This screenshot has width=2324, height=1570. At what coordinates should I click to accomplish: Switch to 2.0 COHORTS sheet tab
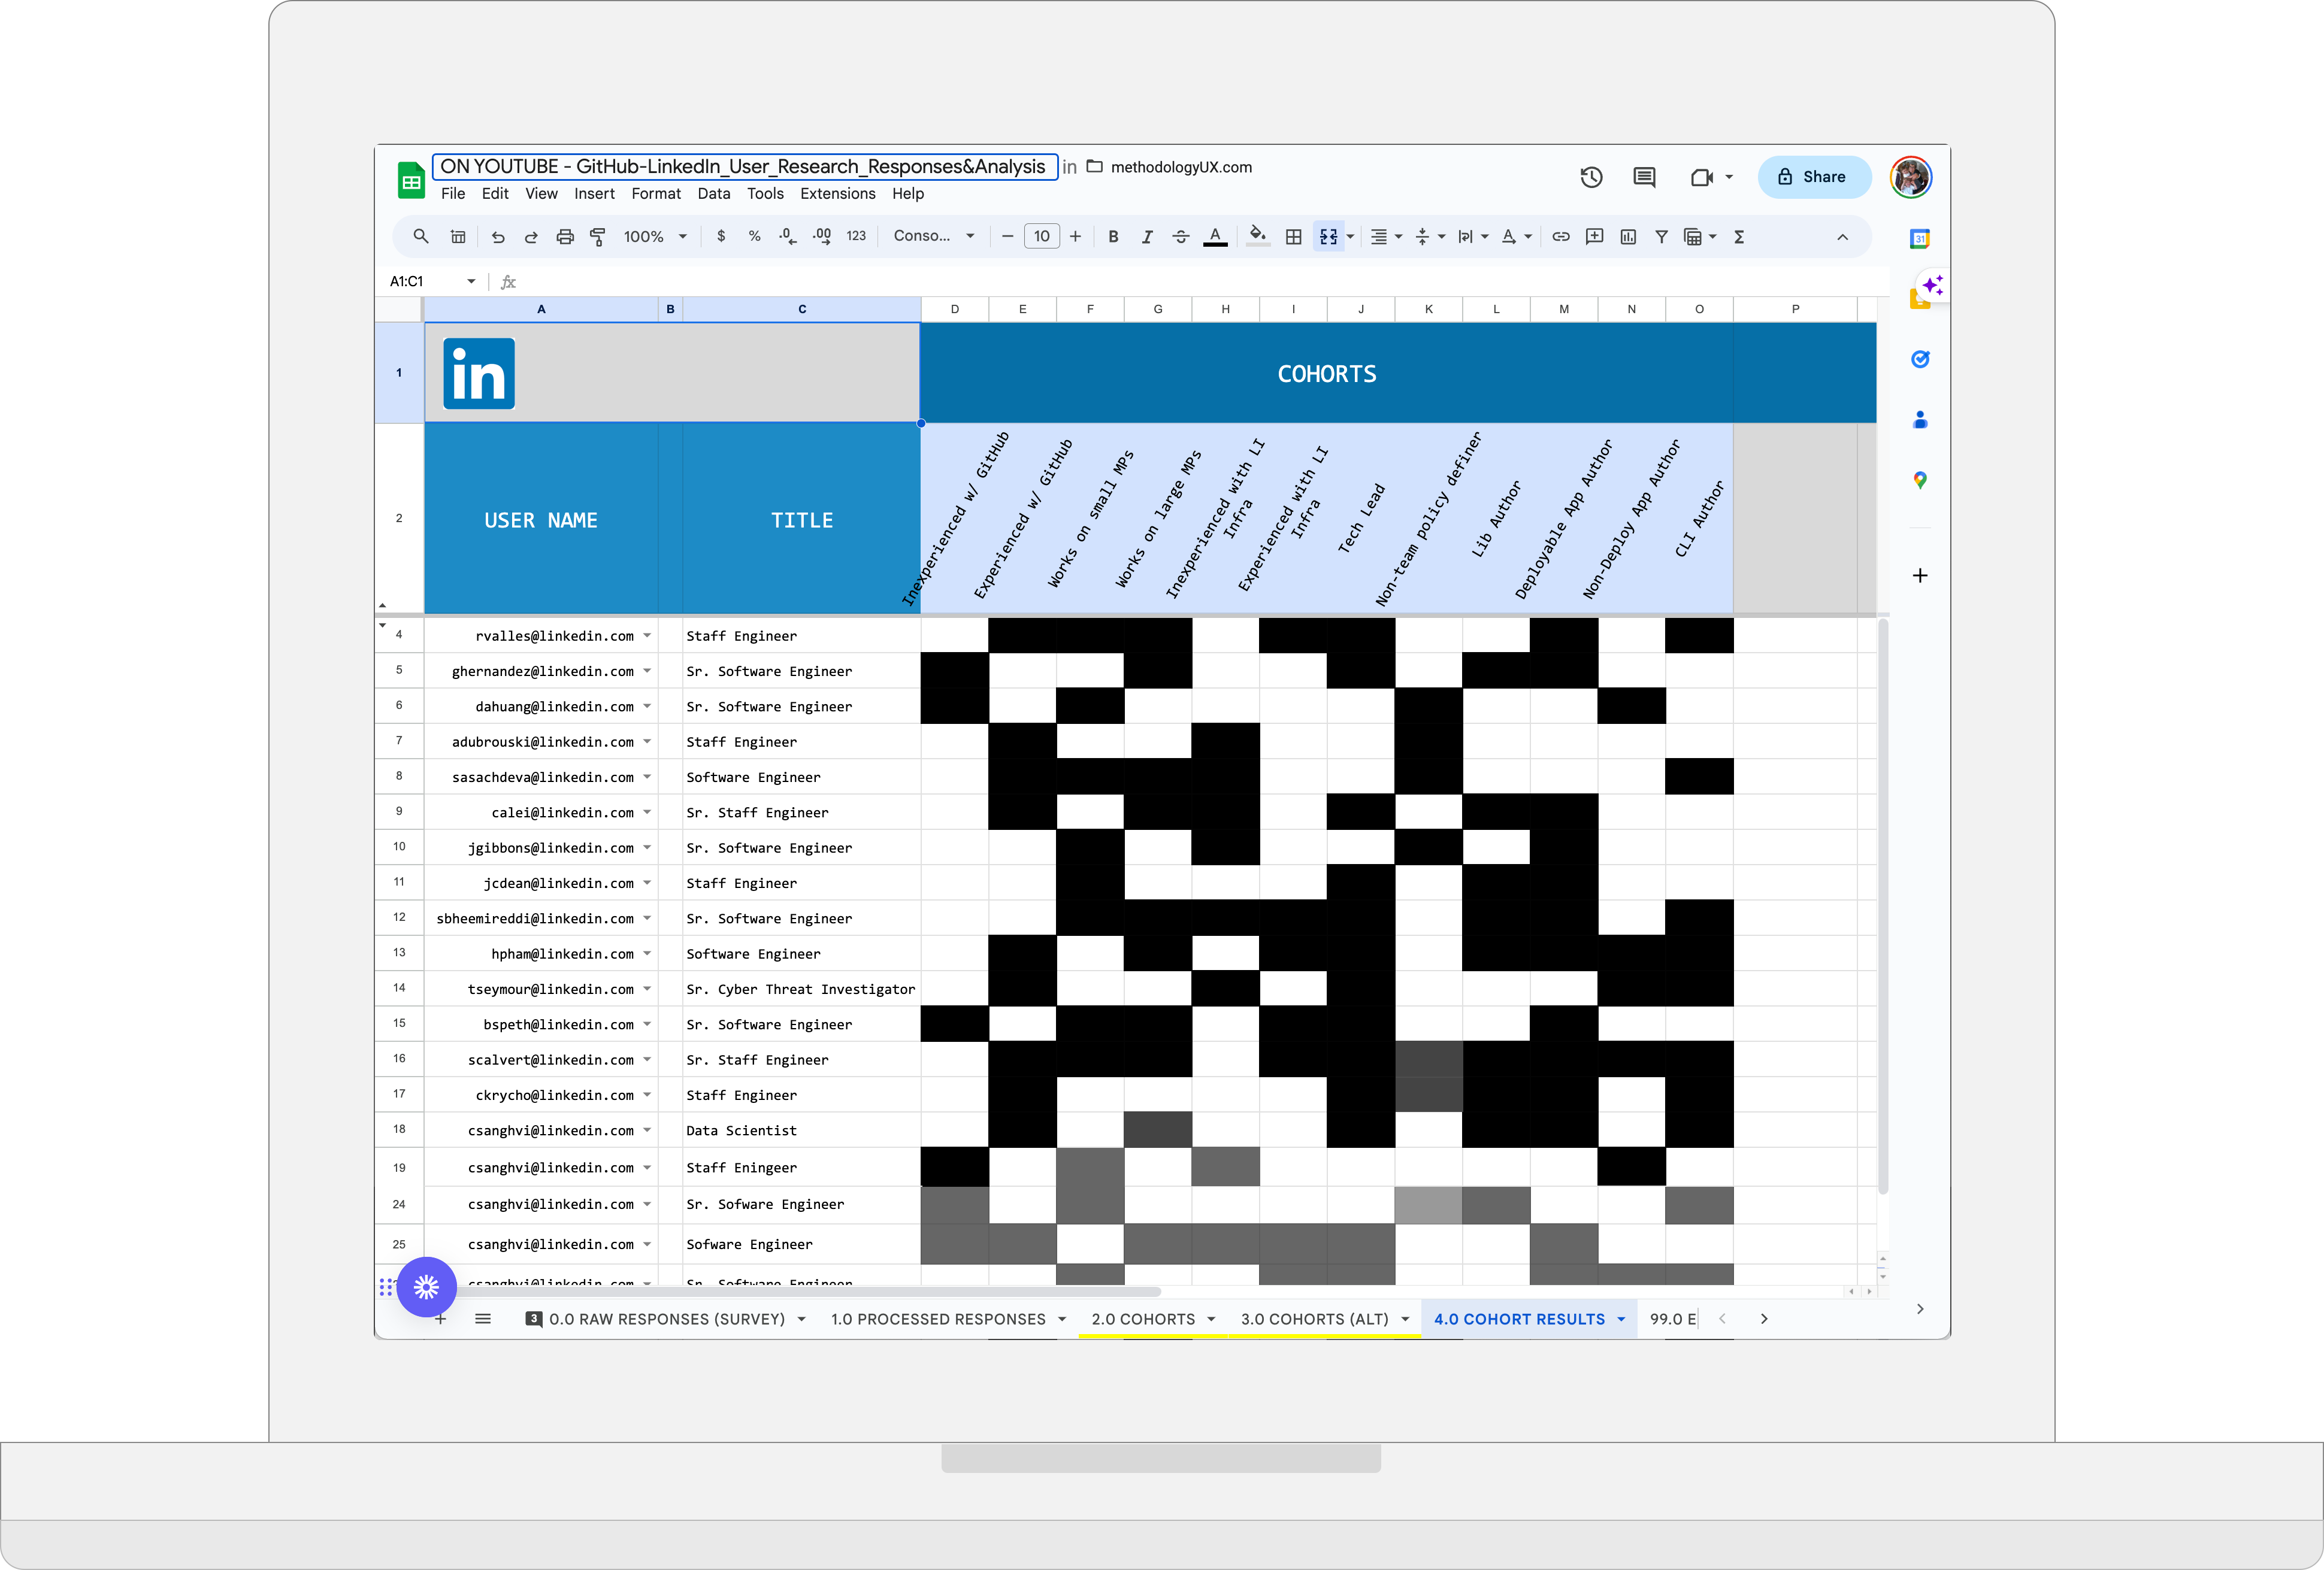coord(1142,1319)
